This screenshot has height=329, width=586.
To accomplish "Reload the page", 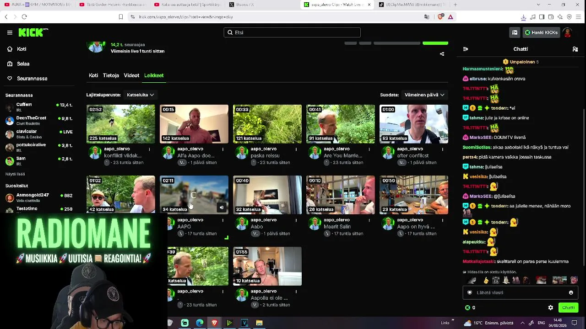I will point(24,17).
